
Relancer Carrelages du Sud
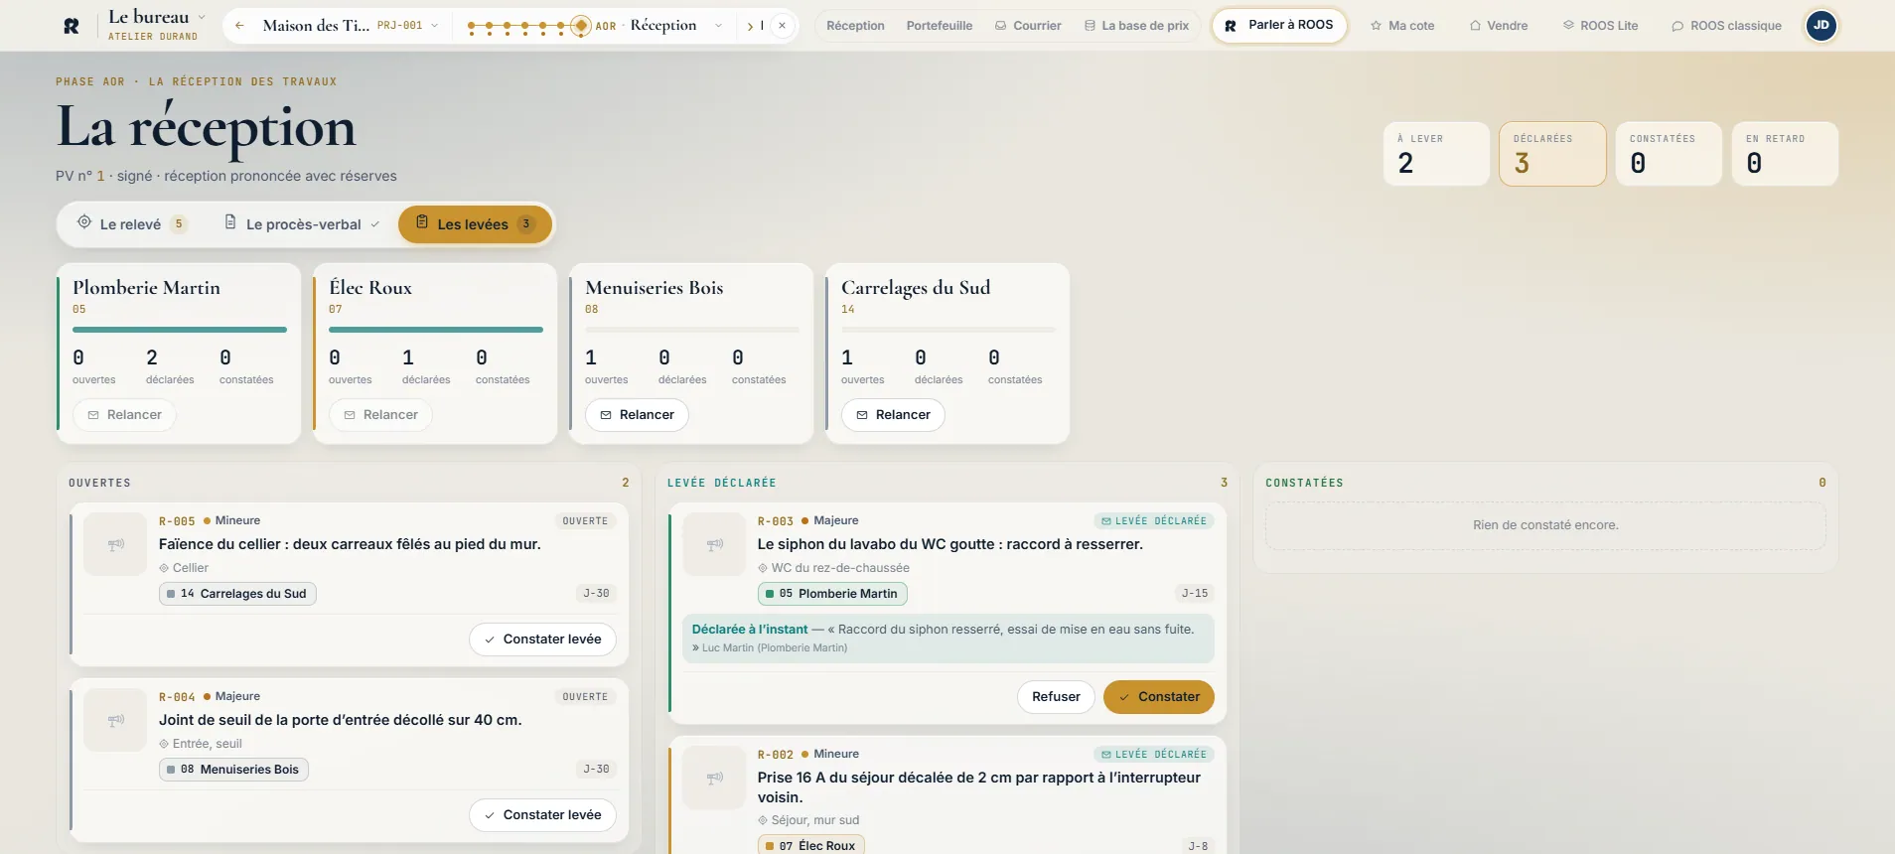893,415
